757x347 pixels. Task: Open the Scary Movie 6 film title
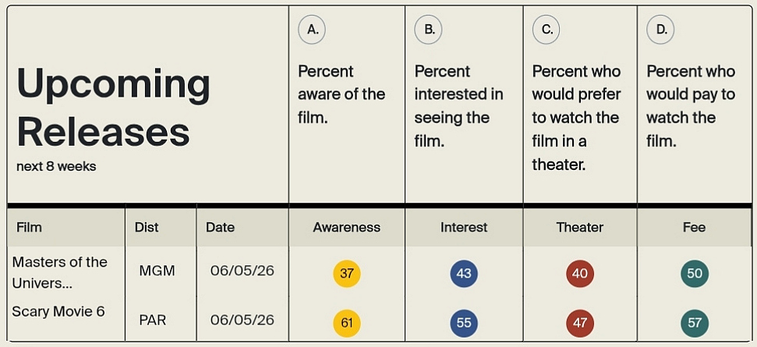click(58, 312)
